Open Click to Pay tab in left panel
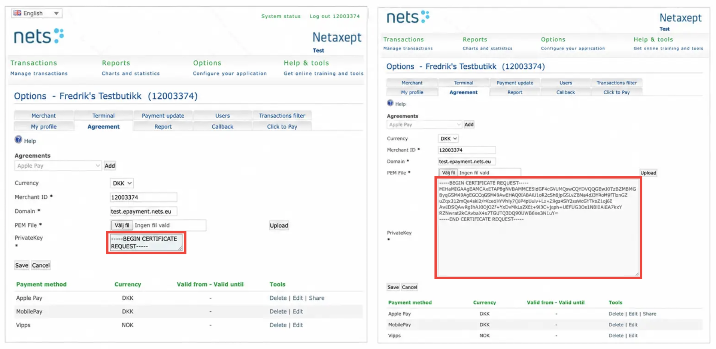 point(282,127)
